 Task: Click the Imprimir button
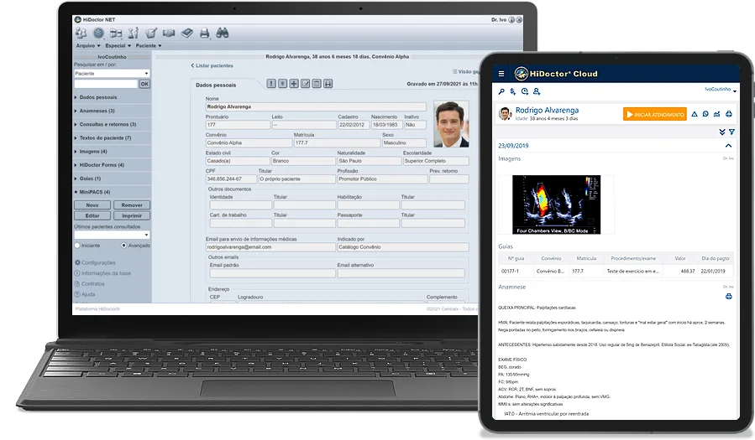(x=132, y=215)
